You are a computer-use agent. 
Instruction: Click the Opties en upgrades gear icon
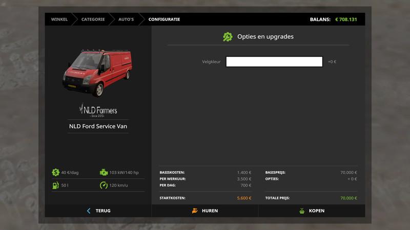click(x=228, y=37)
